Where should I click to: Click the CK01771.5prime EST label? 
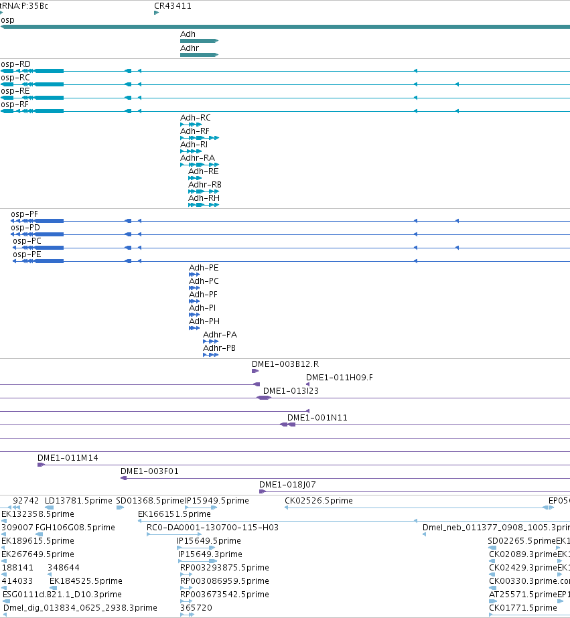click(x=523, y=608)
